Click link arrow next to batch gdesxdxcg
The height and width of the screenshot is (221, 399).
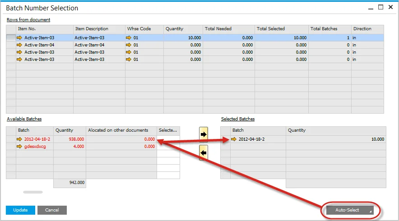19,147
